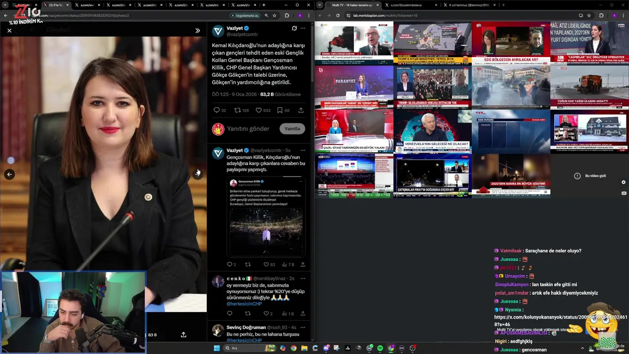Screen dimensions: 629x354
Task: Click Uygulamada aç in address bar
Action: 245,15
